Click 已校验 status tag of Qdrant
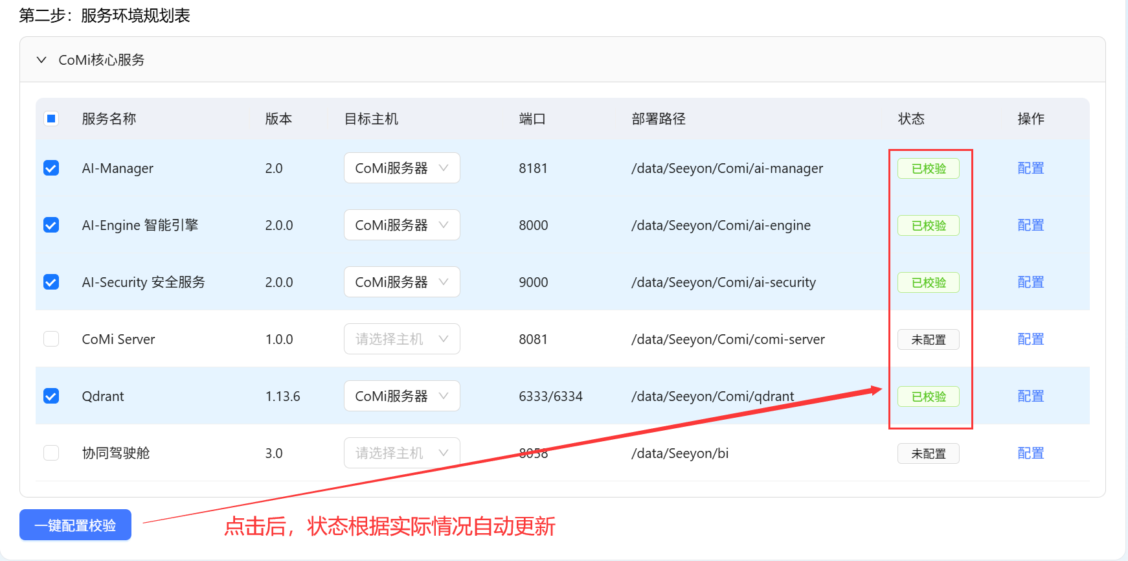This screenshot has height=561, width=1128. pyautogui.click(x=929, y=396)
